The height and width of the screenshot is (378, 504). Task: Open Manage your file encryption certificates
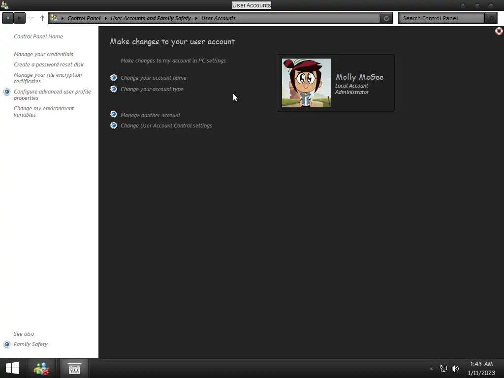click(x=48, y=78)
